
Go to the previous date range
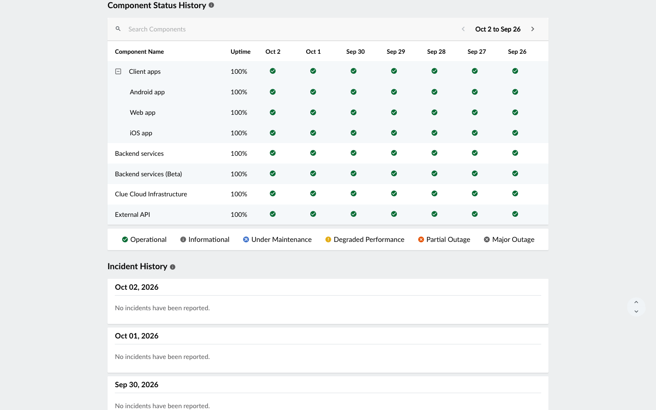[463, 29]
